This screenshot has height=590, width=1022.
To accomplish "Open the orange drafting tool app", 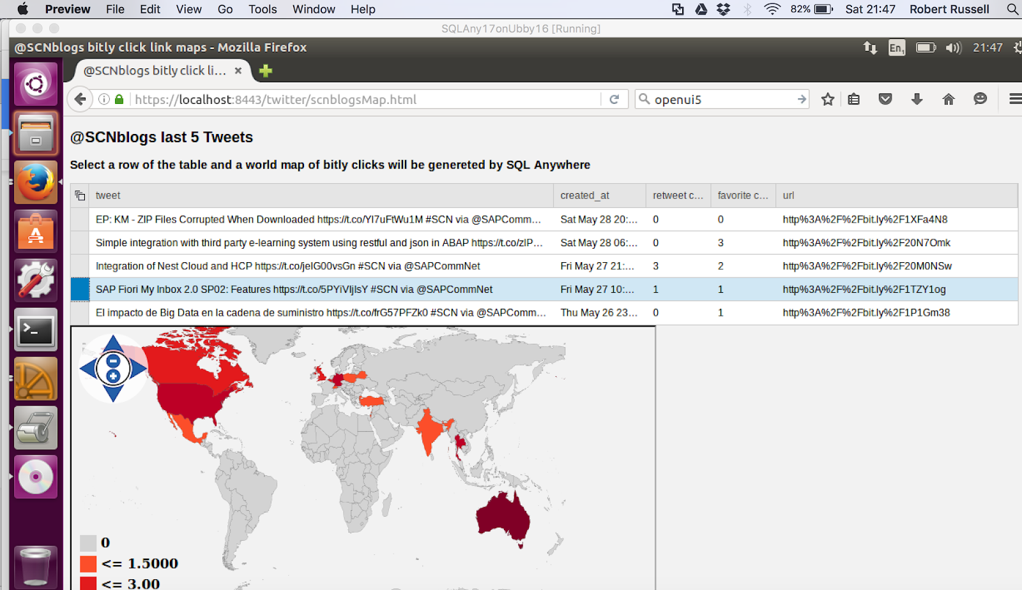I will [x=36, y=379].
